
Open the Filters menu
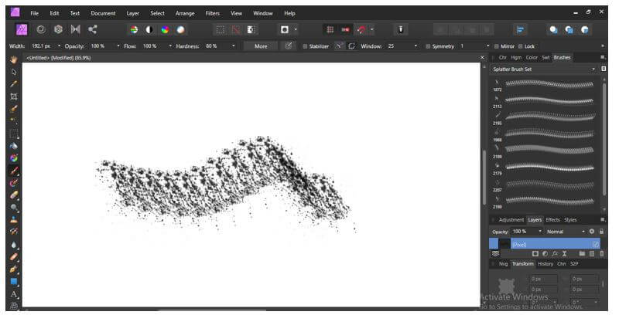click(x=212, y=13)
